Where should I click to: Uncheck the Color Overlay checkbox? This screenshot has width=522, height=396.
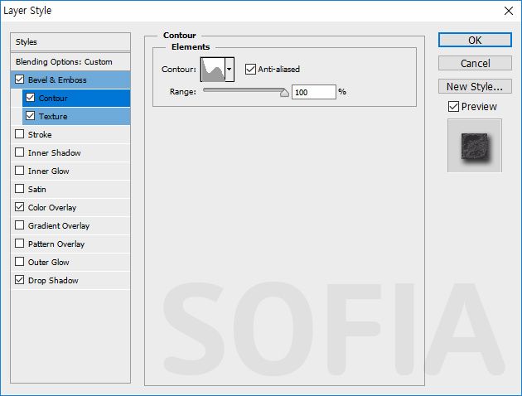click(x=20, y=206)
